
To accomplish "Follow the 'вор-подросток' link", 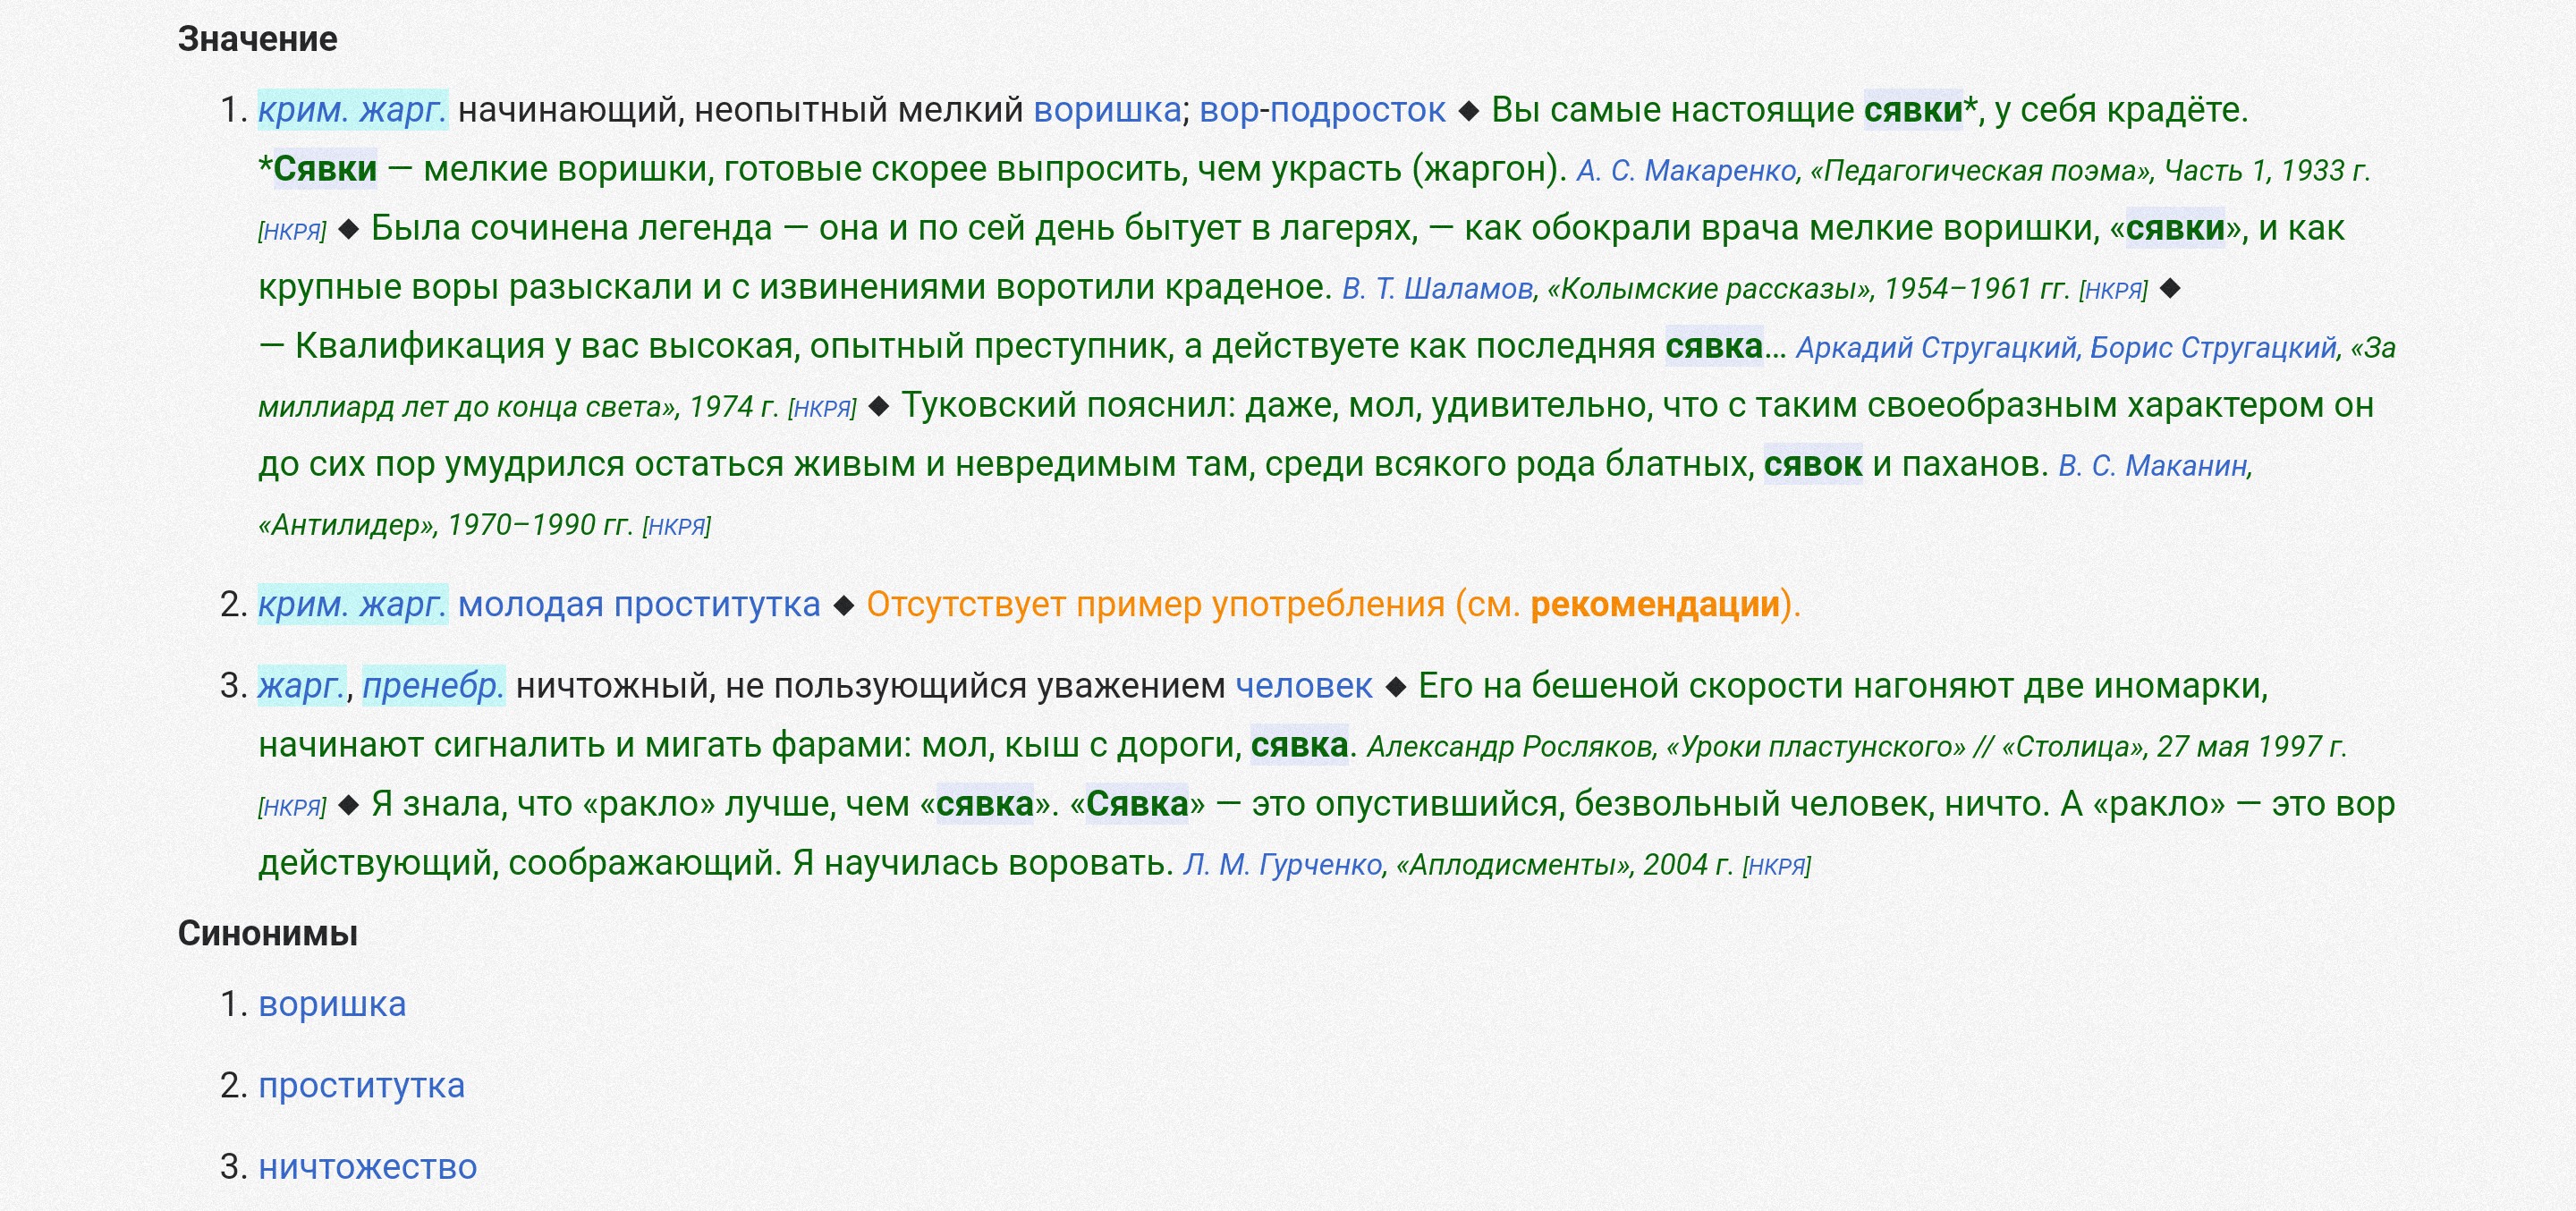I will click(1322, 110).
